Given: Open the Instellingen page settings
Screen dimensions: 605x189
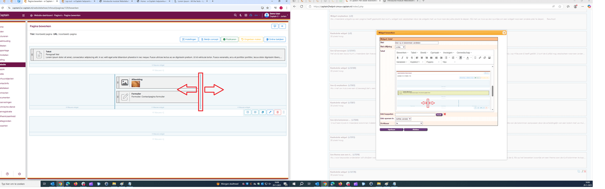Looking at the screenshot, I should [189, 39].
